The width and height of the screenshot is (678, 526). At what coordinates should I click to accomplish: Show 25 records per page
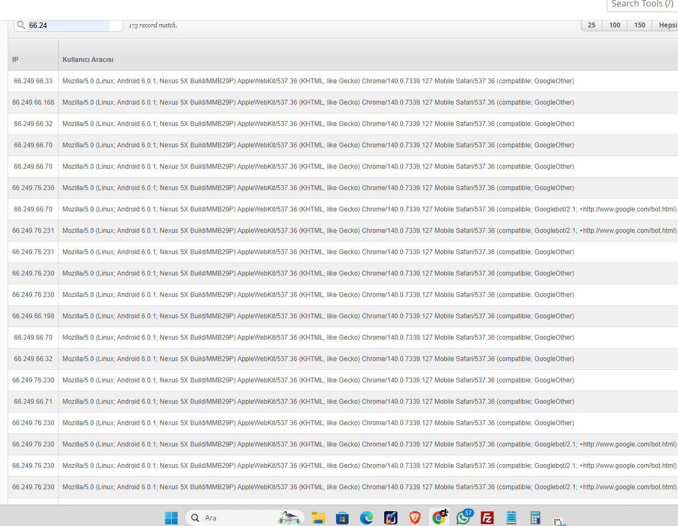591,25
